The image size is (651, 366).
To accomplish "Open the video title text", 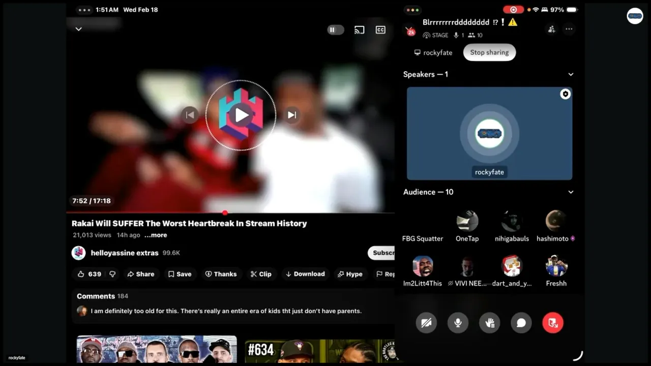I will point(189,223).
